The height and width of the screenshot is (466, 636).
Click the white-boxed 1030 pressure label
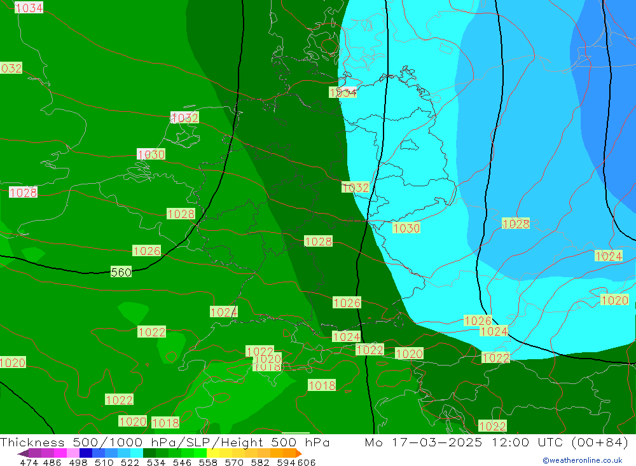pyautogui.click(x=151, y=154)
